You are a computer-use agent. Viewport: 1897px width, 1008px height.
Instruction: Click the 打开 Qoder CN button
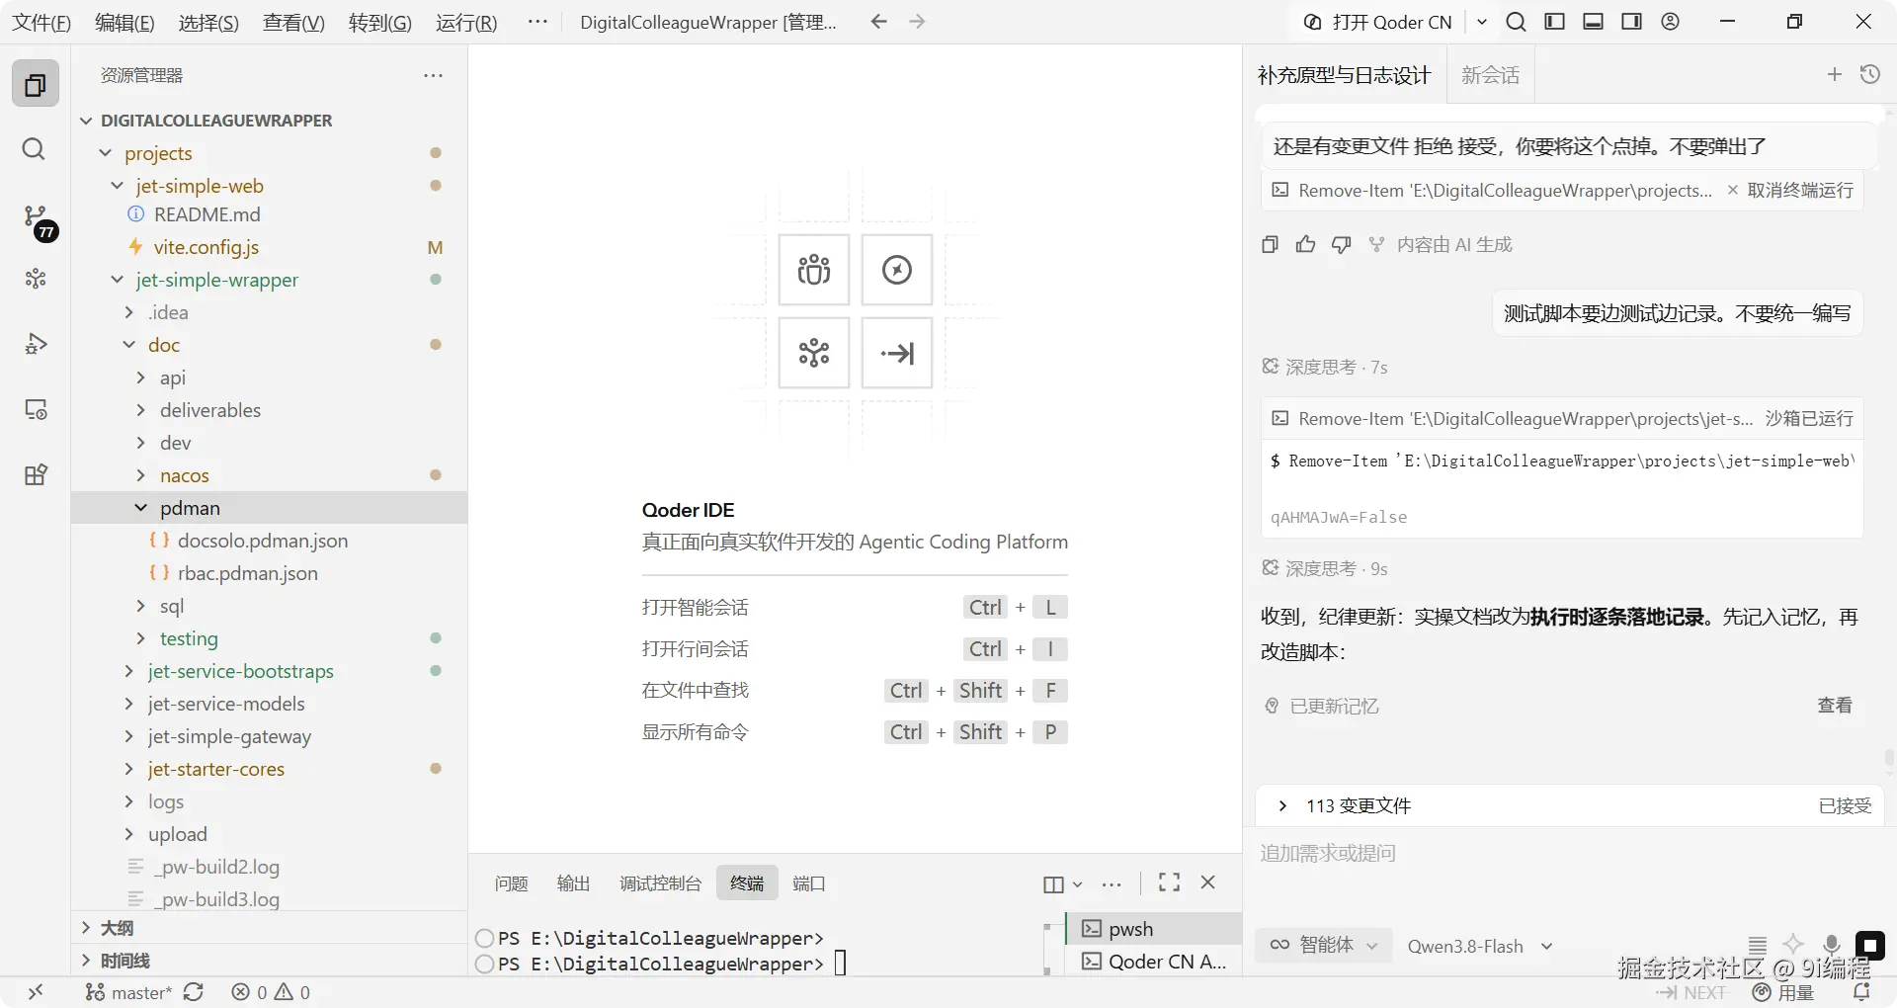1379,22
